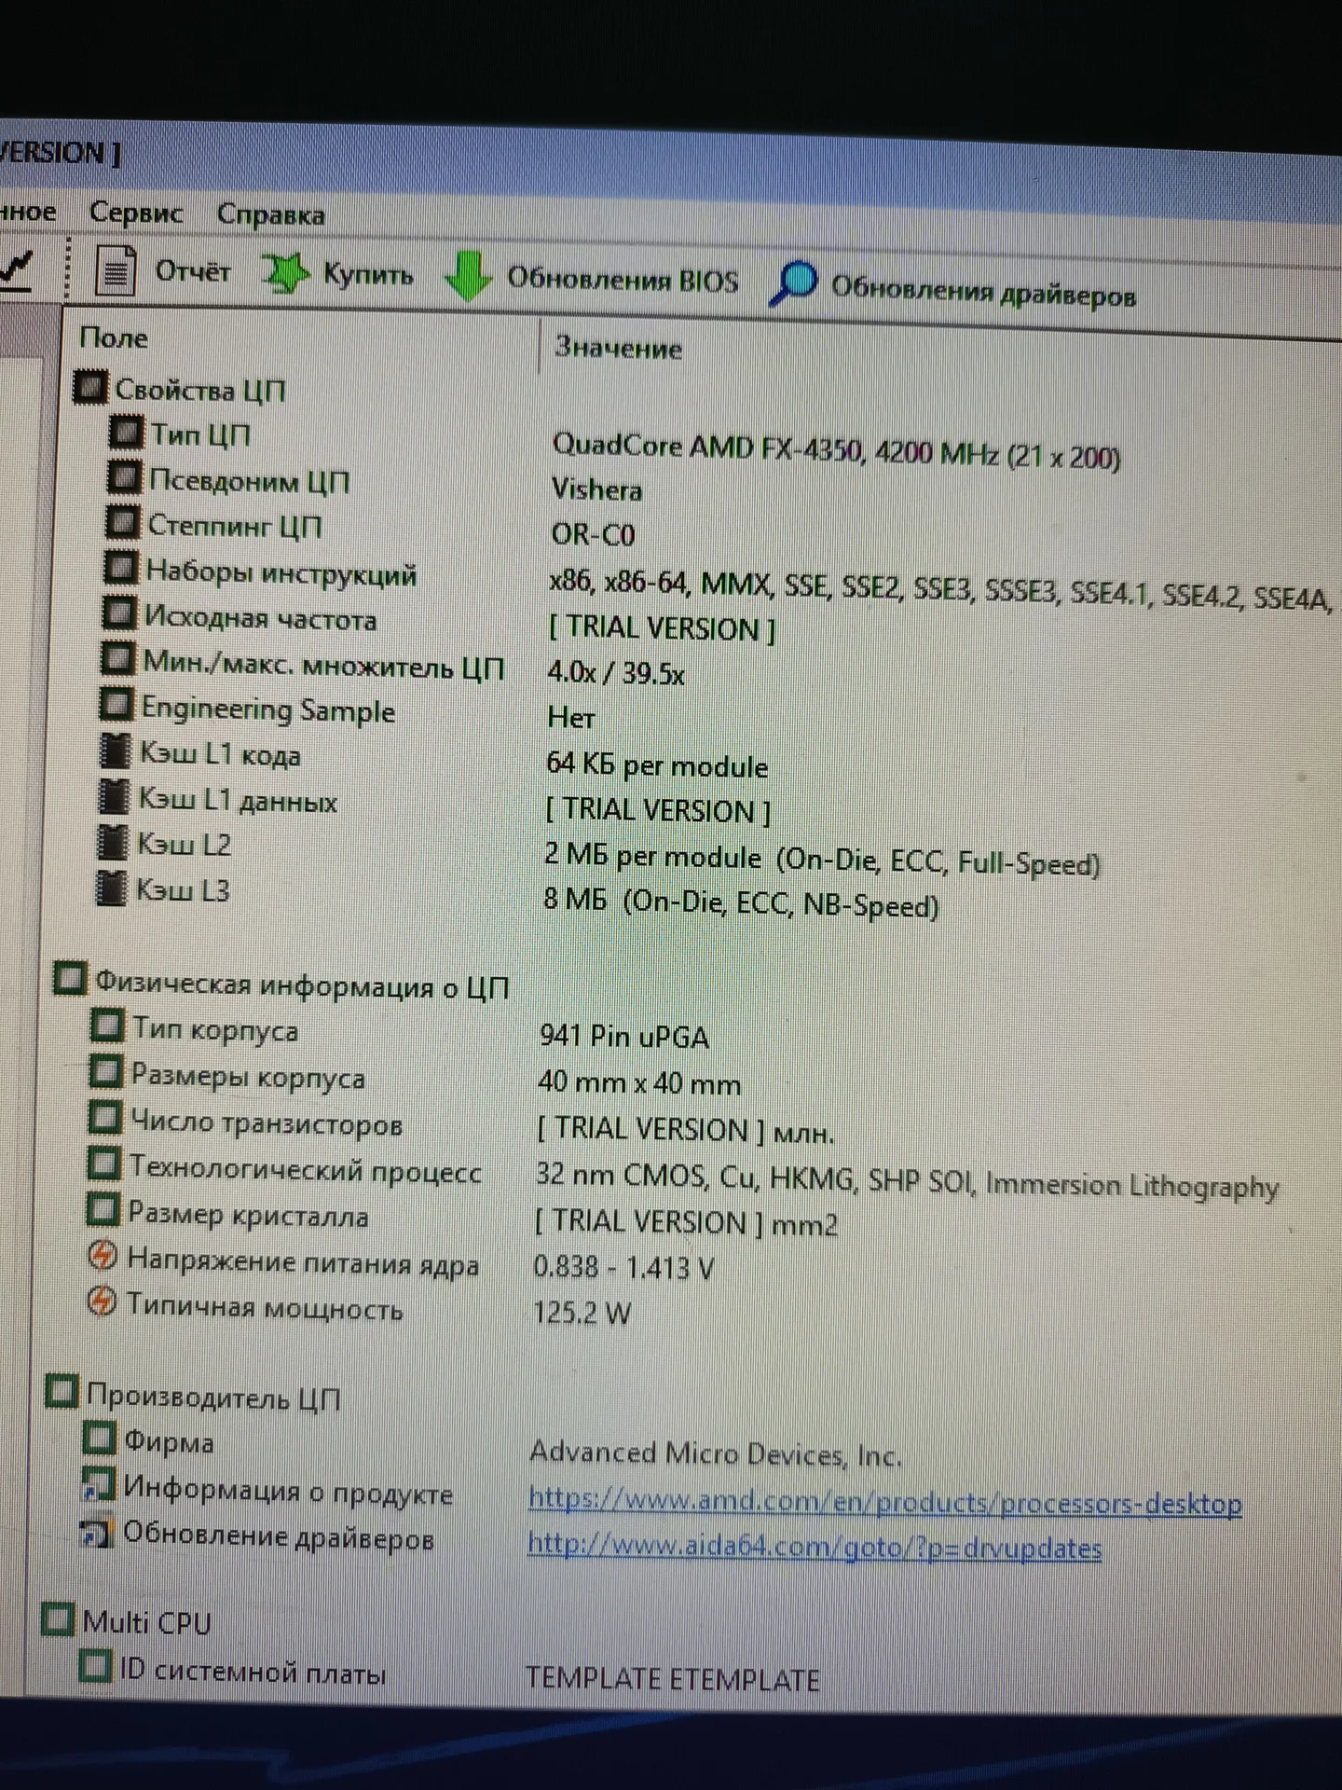This screenshot has height=1790, width=1342.
Task: Click the Напряжение питания ядра lightning icon
Action: [x=102, y=1256]
